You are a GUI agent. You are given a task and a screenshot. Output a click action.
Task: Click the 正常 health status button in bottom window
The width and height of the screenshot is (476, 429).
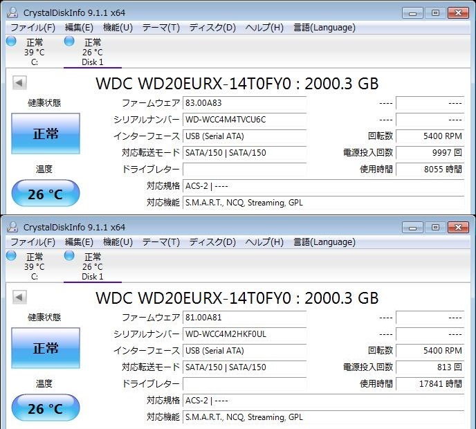pos(46,348)
